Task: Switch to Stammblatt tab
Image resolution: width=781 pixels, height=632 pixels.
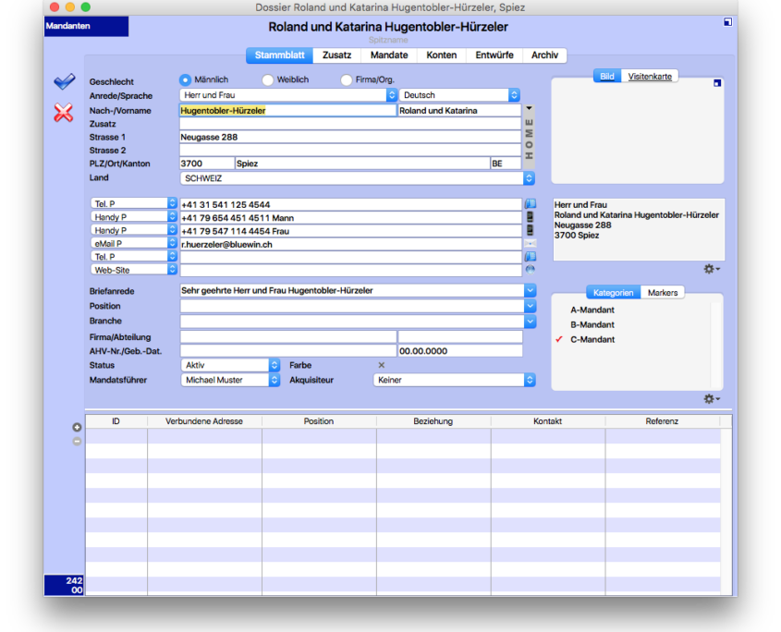Action: coord(279,55)
